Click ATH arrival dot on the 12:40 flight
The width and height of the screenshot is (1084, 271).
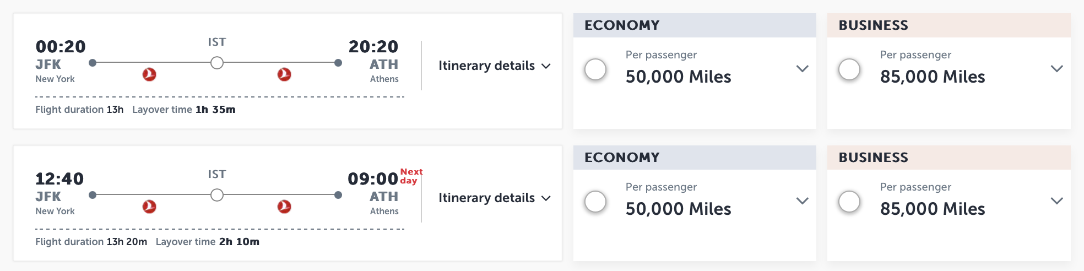[x=338, y=195]
